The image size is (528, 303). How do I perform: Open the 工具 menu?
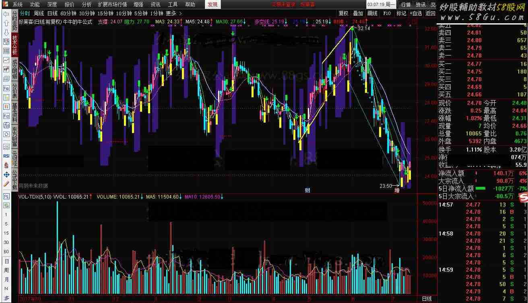173,4
